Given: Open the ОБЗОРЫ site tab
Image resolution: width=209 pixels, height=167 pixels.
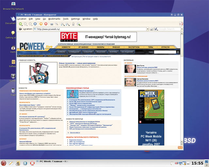Looking at the screenshot, I should click(101, 47).
